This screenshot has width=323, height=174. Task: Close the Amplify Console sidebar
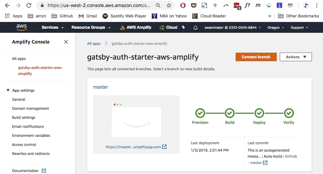66,42
